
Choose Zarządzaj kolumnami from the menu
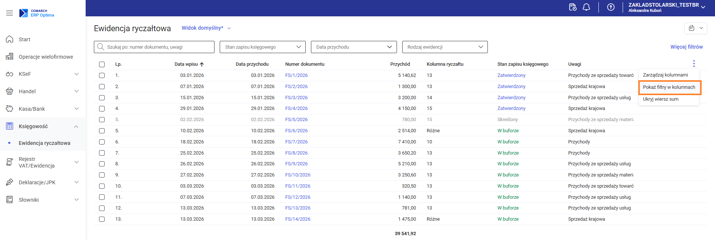(665, 75)
